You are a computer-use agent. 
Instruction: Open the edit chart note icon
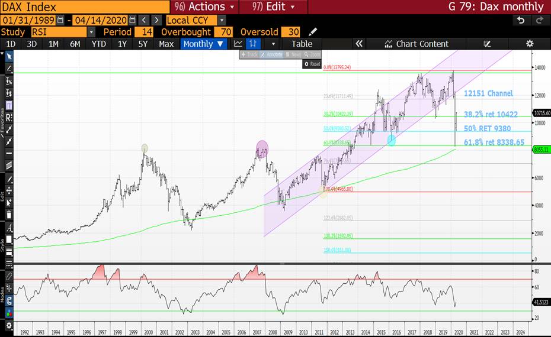[486, 44]
